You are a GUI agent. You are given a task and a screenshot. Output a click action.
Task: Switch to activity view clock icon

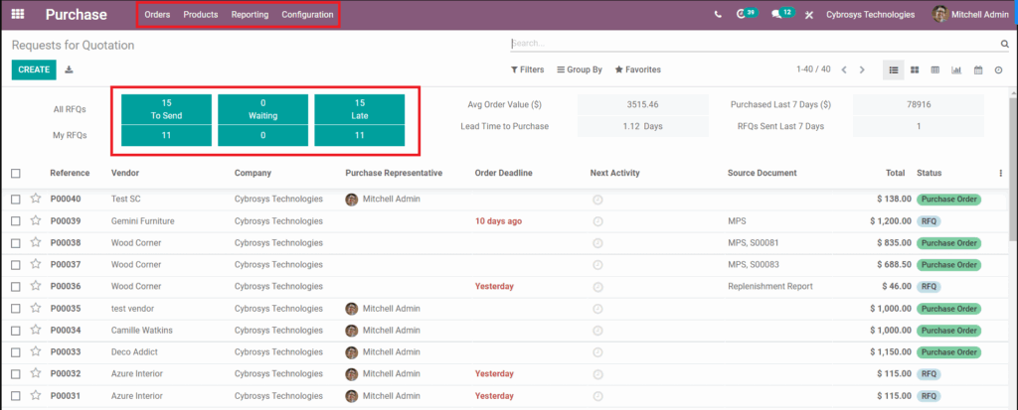998,69
